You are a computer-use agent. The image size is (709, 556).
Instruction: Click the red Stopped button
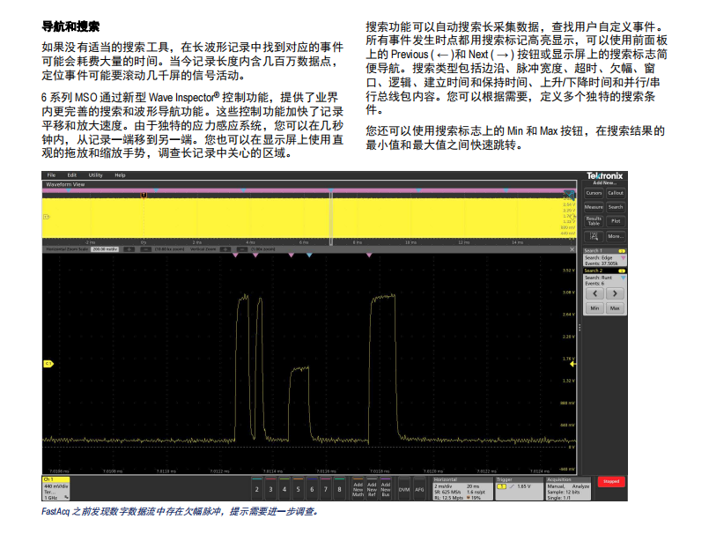(x=611, y=482)
